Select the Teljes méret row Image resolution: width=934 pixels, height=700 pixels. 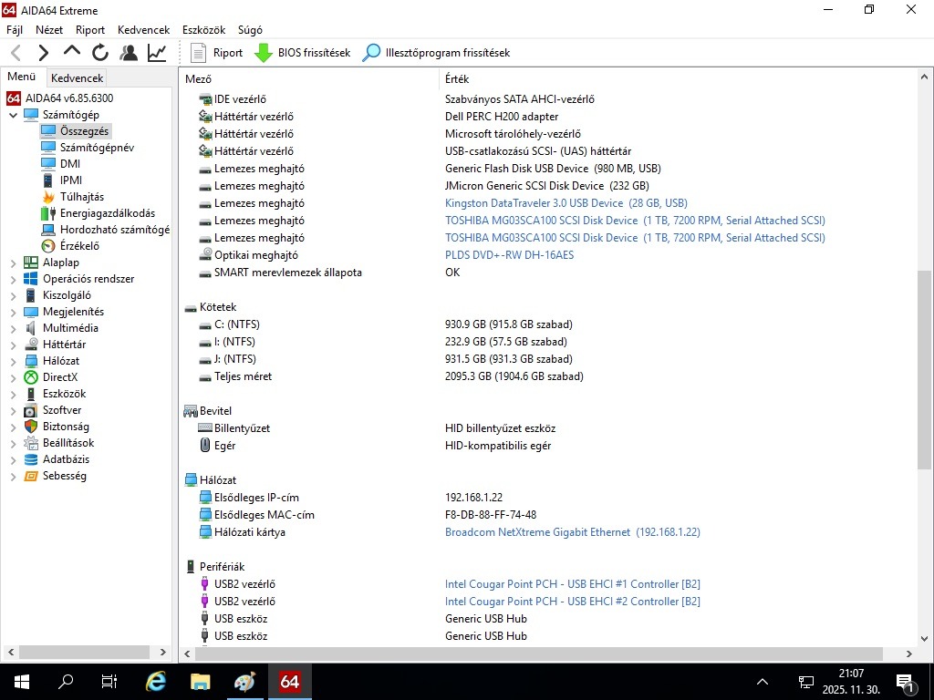point(548,376)
